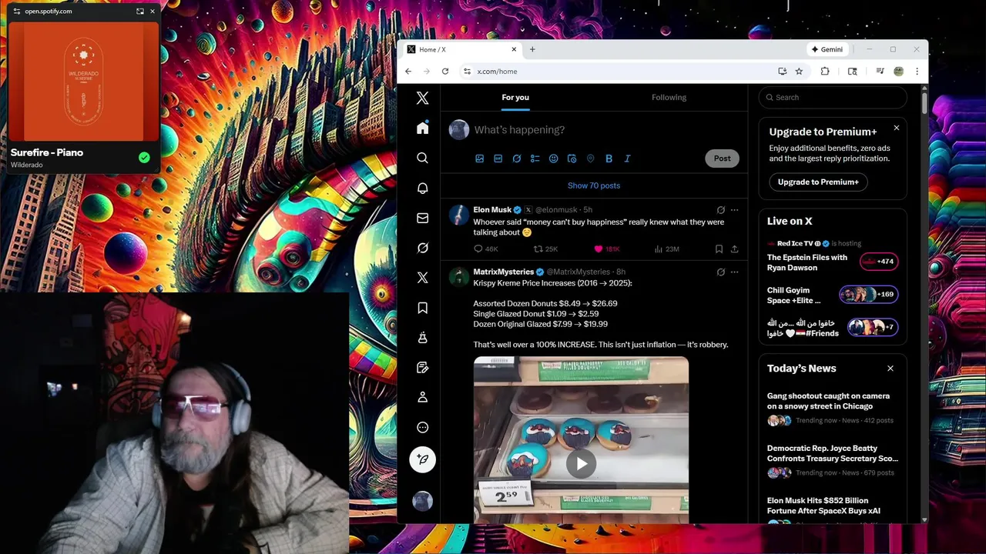Open more menu on MatrixMysteries post
Screen dimensions: 986x554
(x=734, y=272)
